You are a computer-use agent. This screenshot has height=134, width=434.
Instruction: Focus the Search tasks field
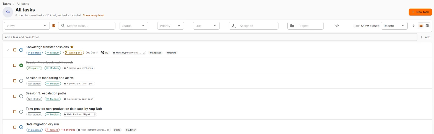coord(87,26)
